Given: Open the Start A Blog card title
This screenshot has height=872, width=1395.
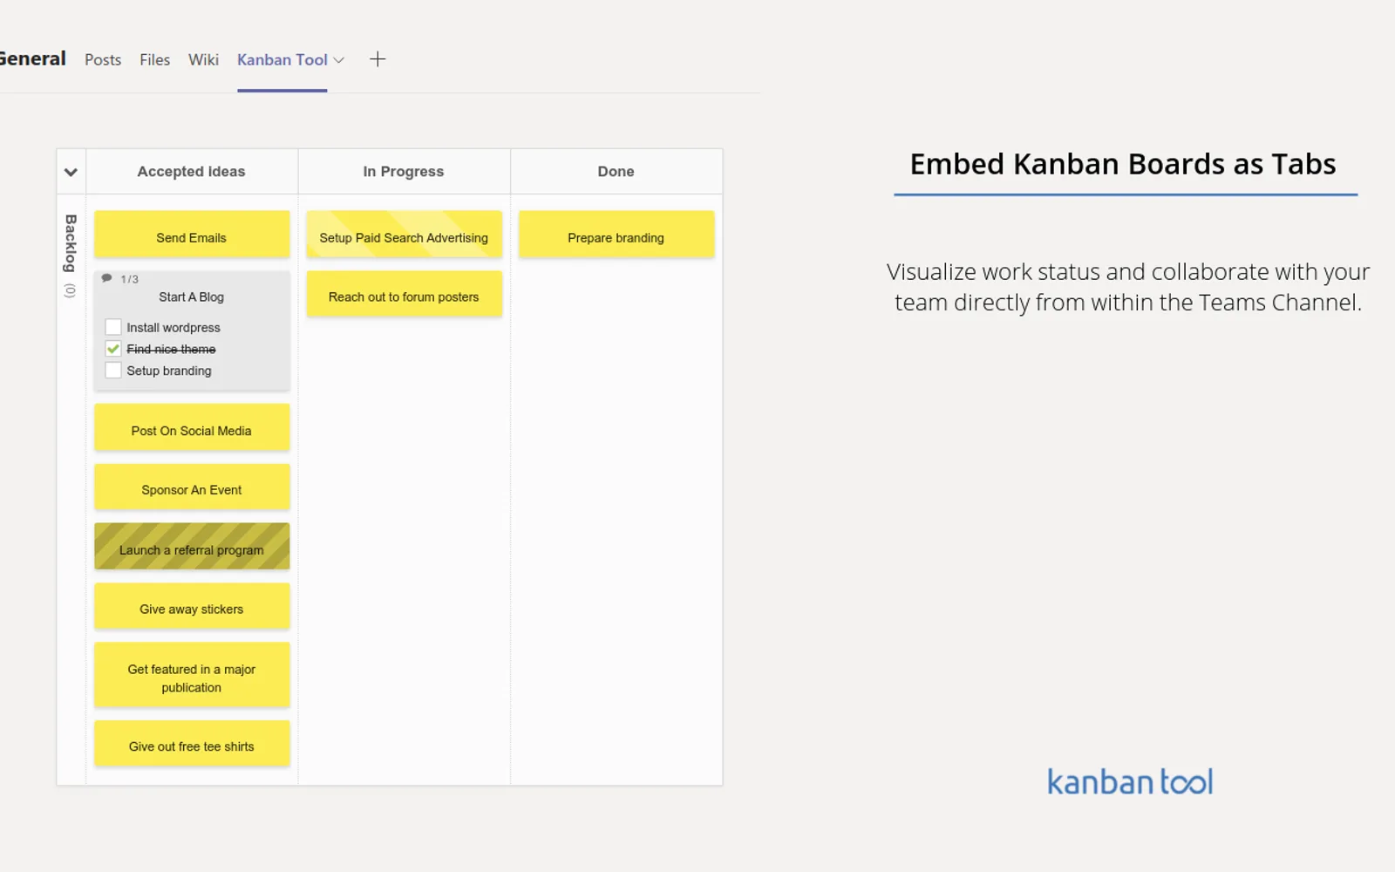Looking at the screenshot, I should 191,297.
